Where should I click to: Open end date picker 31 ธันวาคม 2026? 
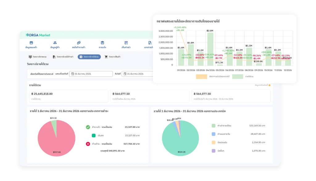(x=138, y=74)
